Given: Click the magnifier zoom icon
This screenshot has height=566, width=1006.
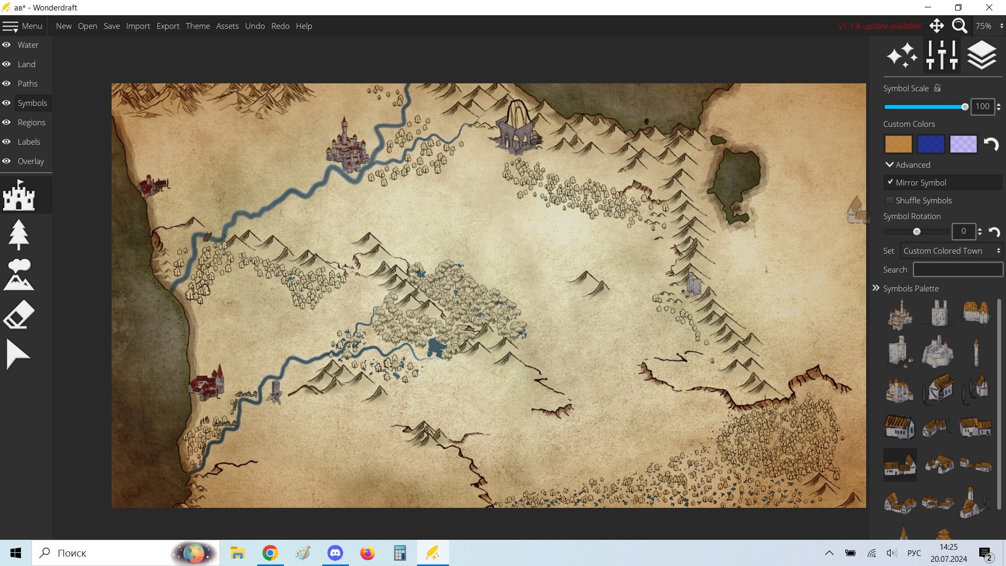Looking at the screenshot, I should coord(959,26).
